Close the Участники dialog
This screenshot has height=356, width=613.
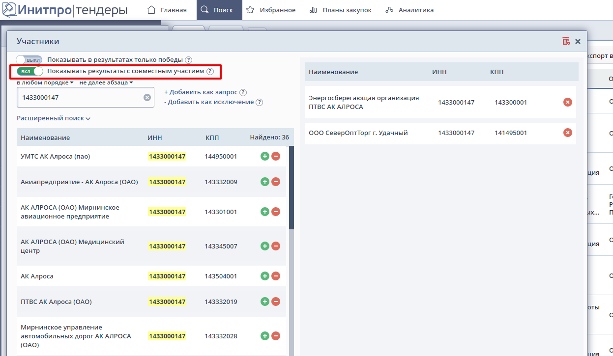tap(578, 42)
